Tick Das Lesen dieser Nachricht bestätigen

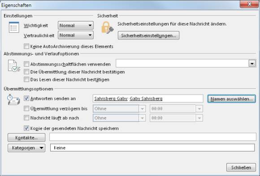[26, 80]
